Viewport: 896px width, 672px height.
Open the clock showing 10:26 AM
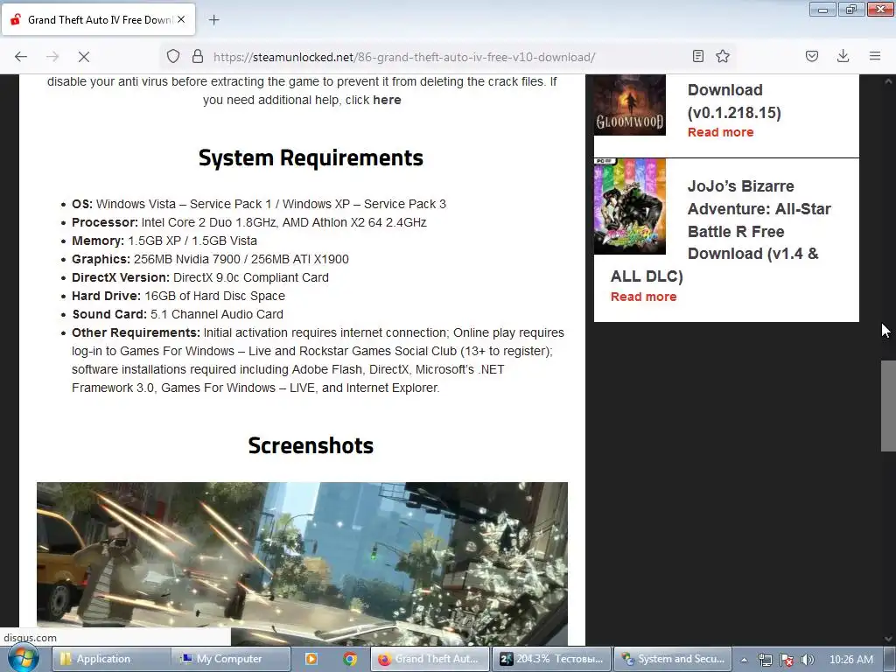pyautogui.click(x=850, y=660)
